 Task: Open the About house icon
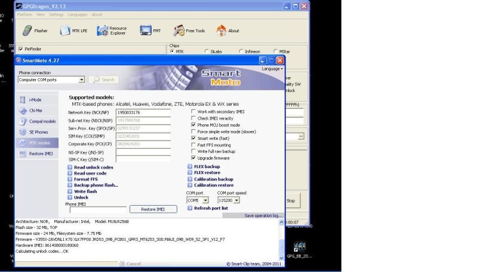coord(228,31)
